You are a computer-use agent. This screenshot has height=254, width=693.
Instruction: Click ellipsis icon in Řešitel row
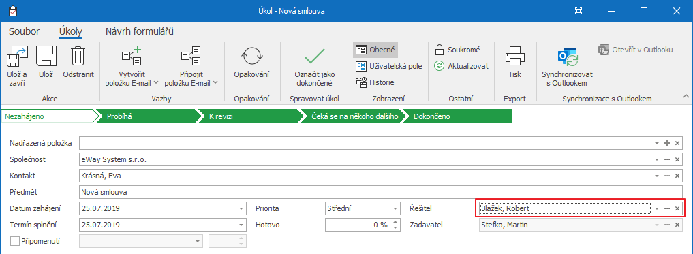(667, 208)
